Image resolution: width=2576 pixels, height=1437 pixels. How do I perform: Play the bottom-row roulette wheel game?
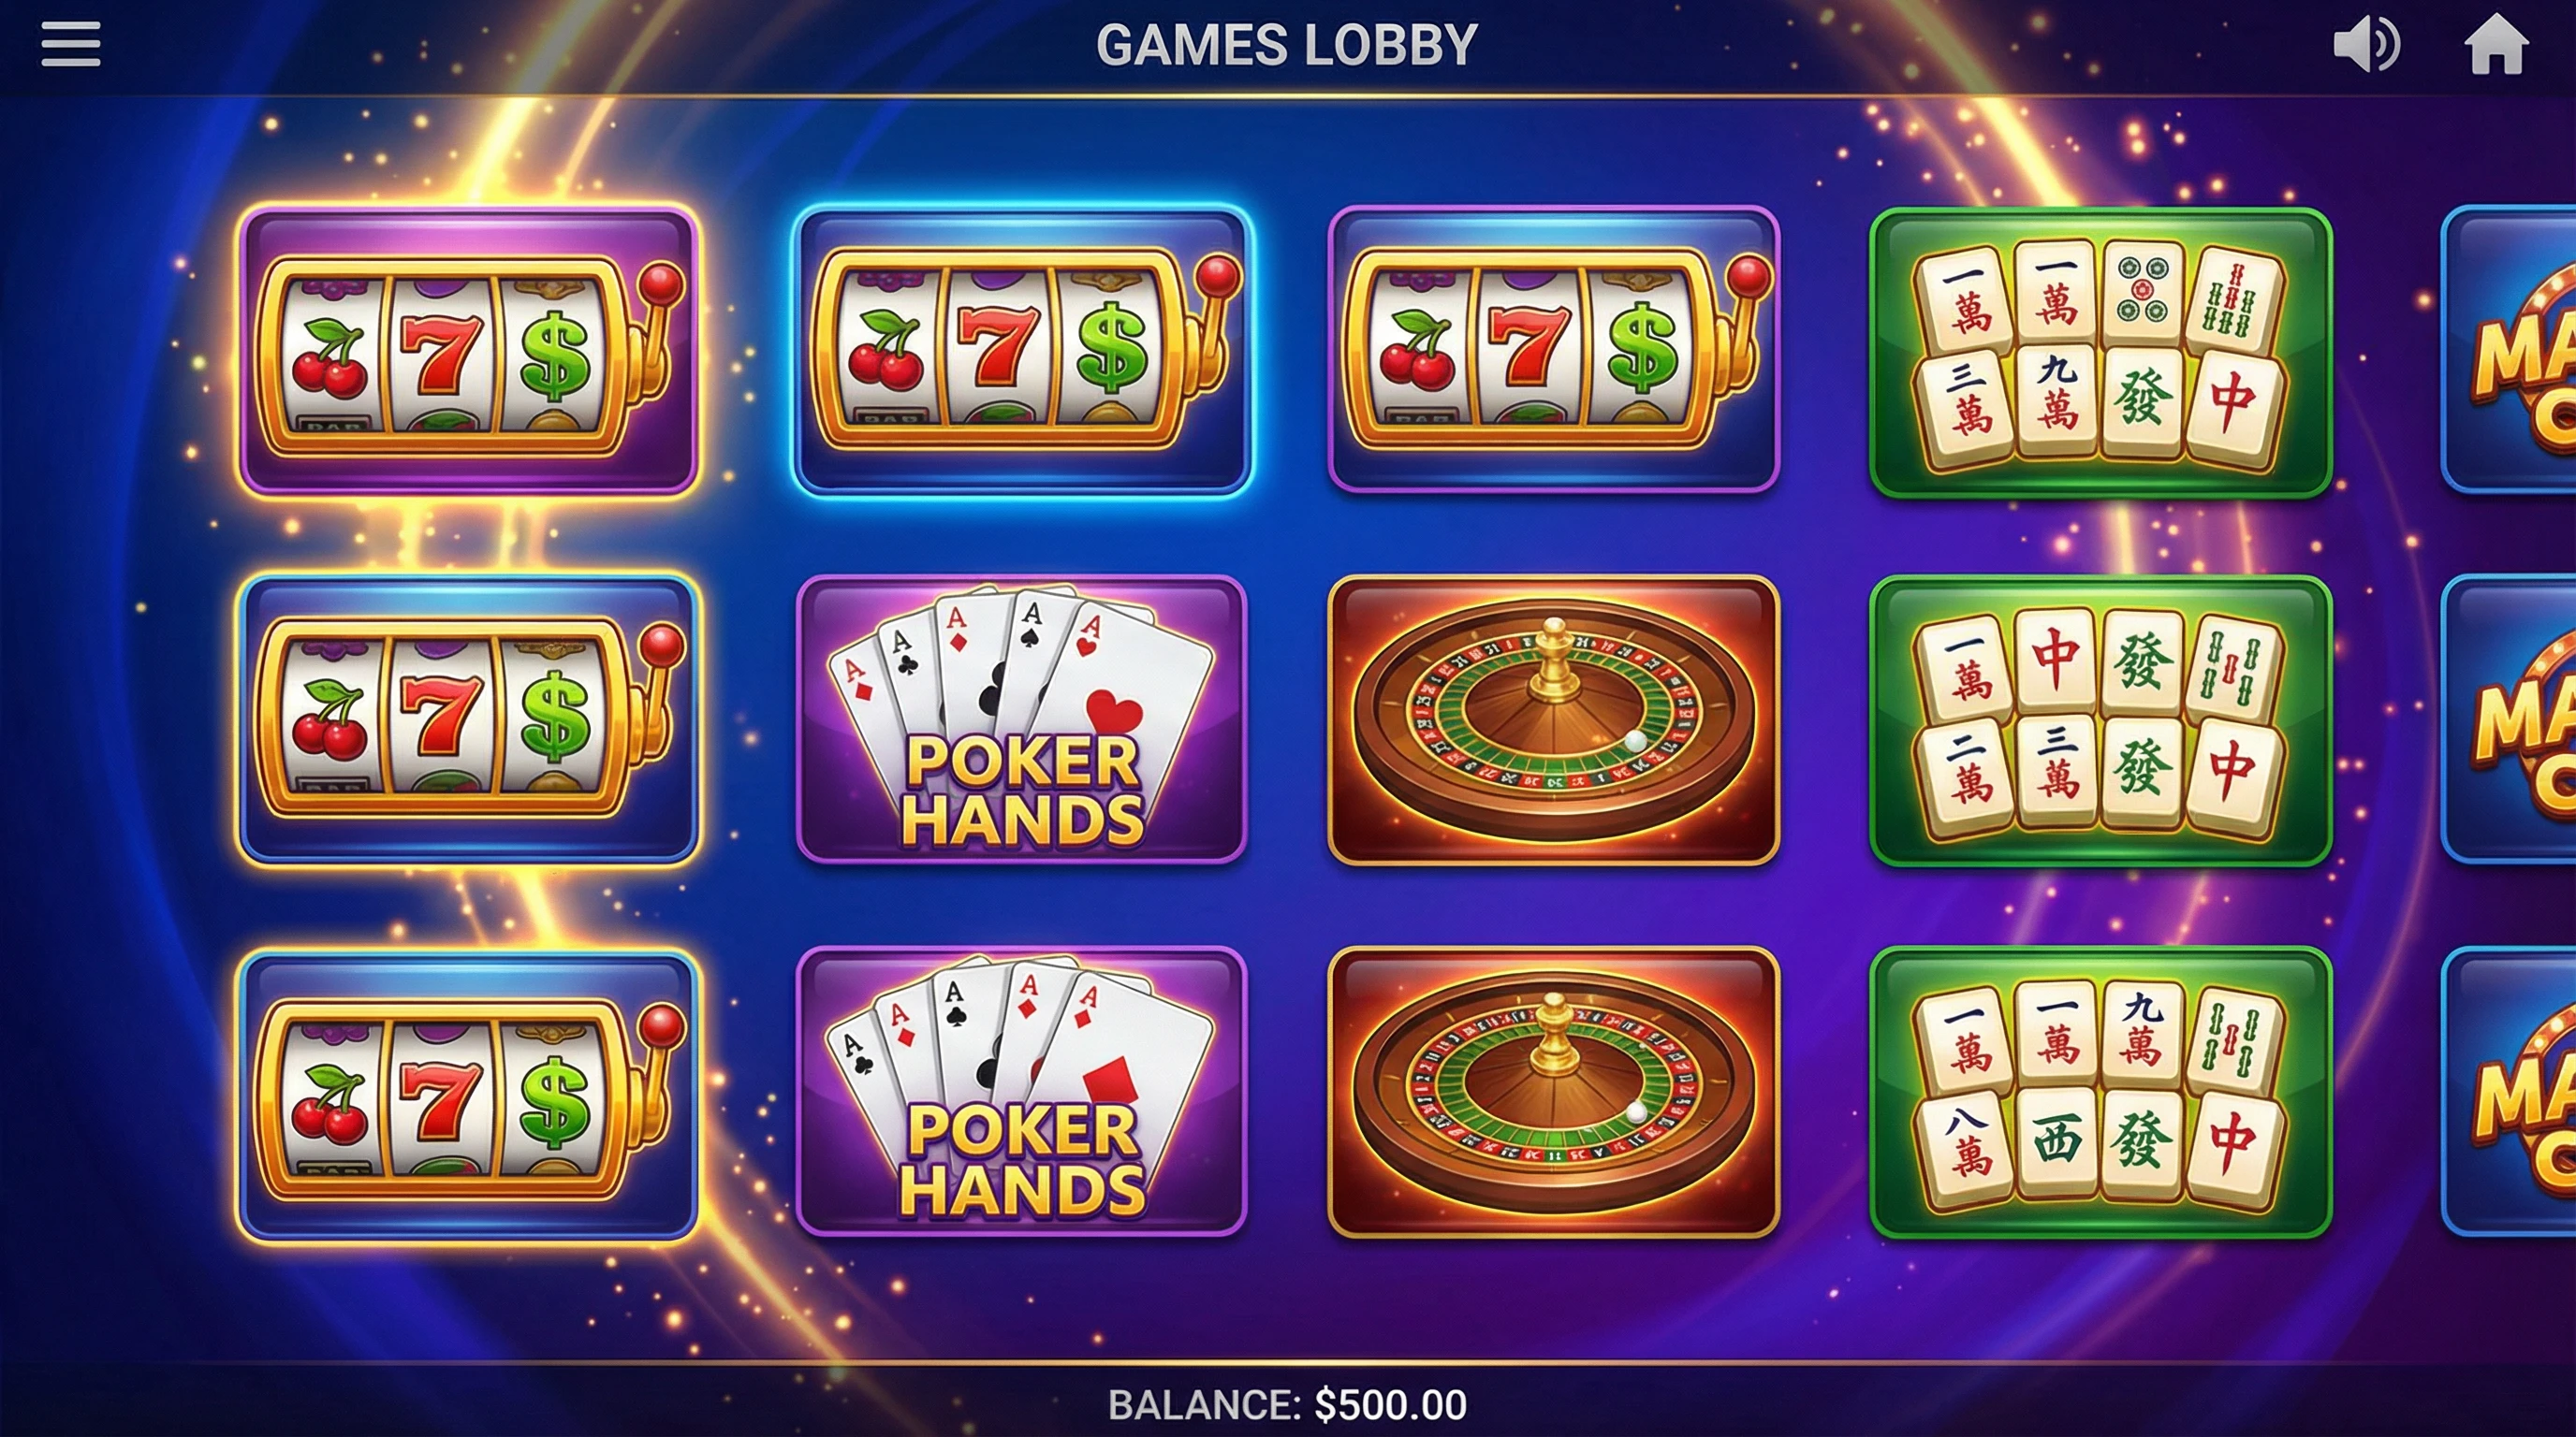1553,1092
